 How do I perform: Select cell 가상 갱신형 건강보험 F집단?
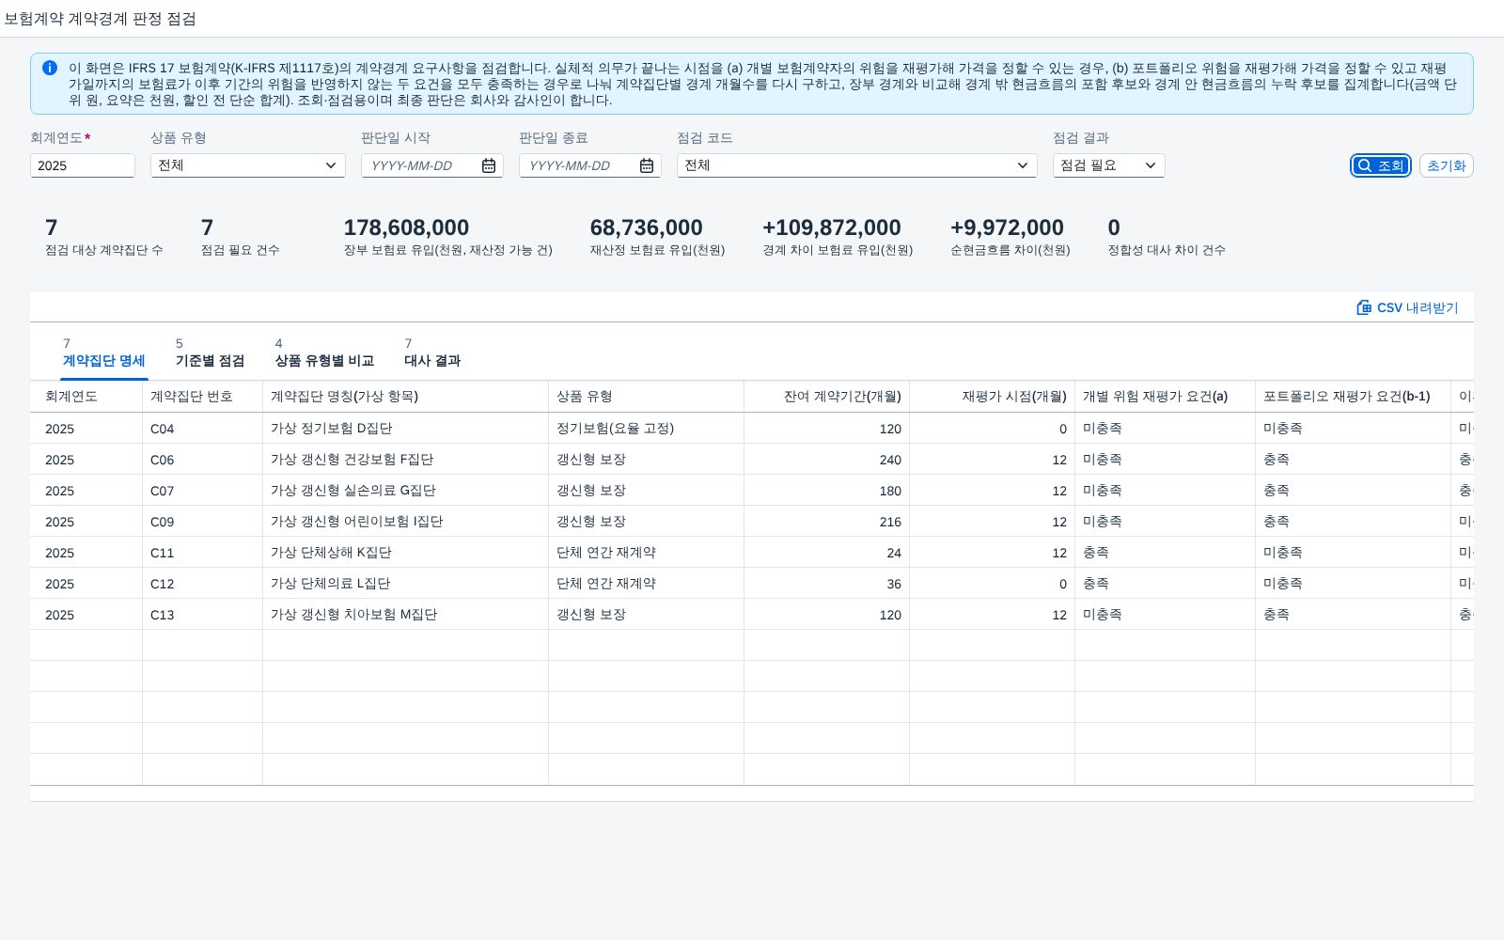(405, 460)
